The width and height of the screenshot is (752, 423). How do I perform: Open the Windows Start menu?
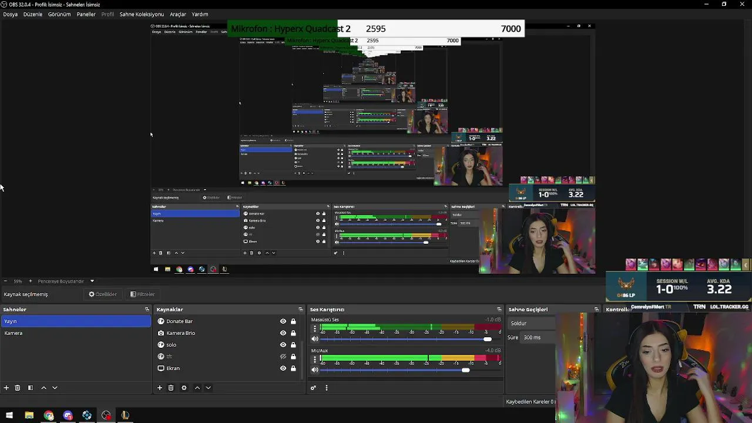[x=9, y=415]
